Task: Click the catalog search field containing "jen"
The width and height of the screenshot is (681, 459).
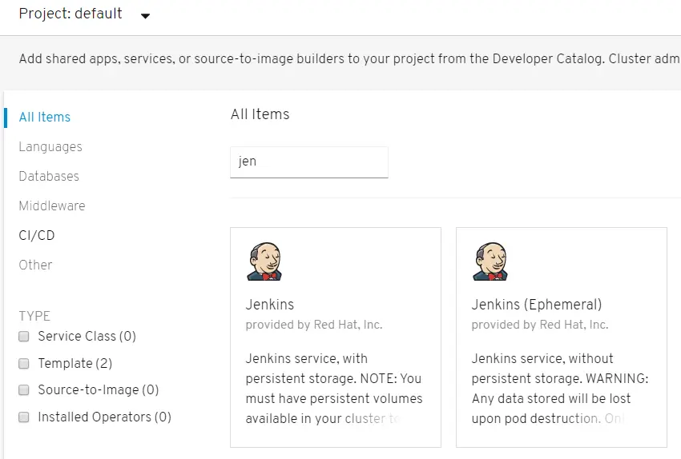Action: click(x=308, y=162)
